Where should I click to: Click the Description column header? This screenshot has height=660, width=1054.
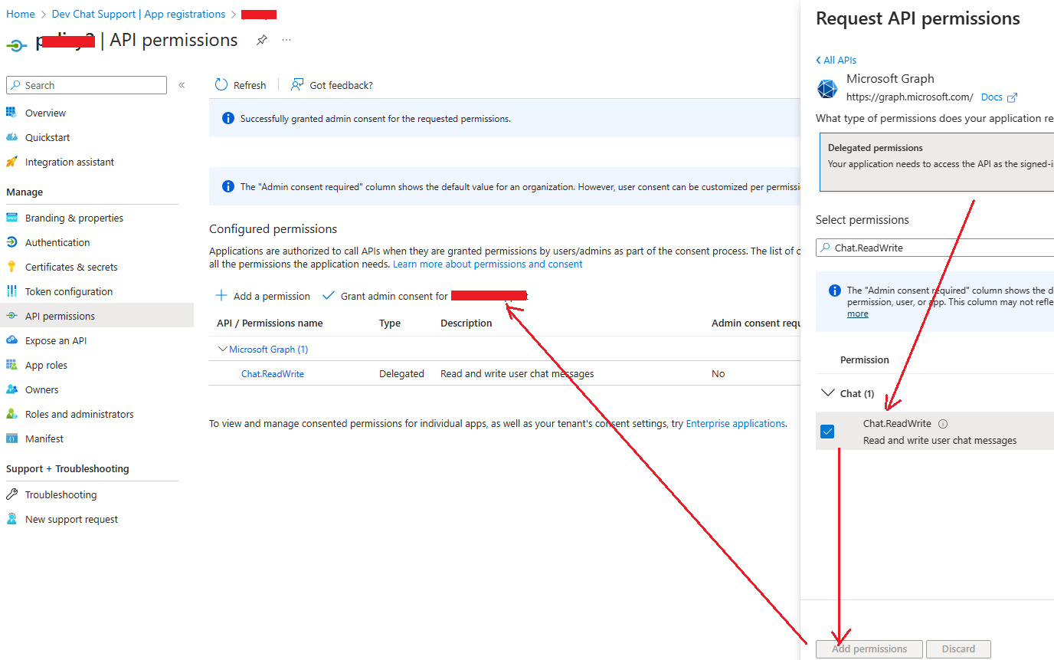click(466, 323)
